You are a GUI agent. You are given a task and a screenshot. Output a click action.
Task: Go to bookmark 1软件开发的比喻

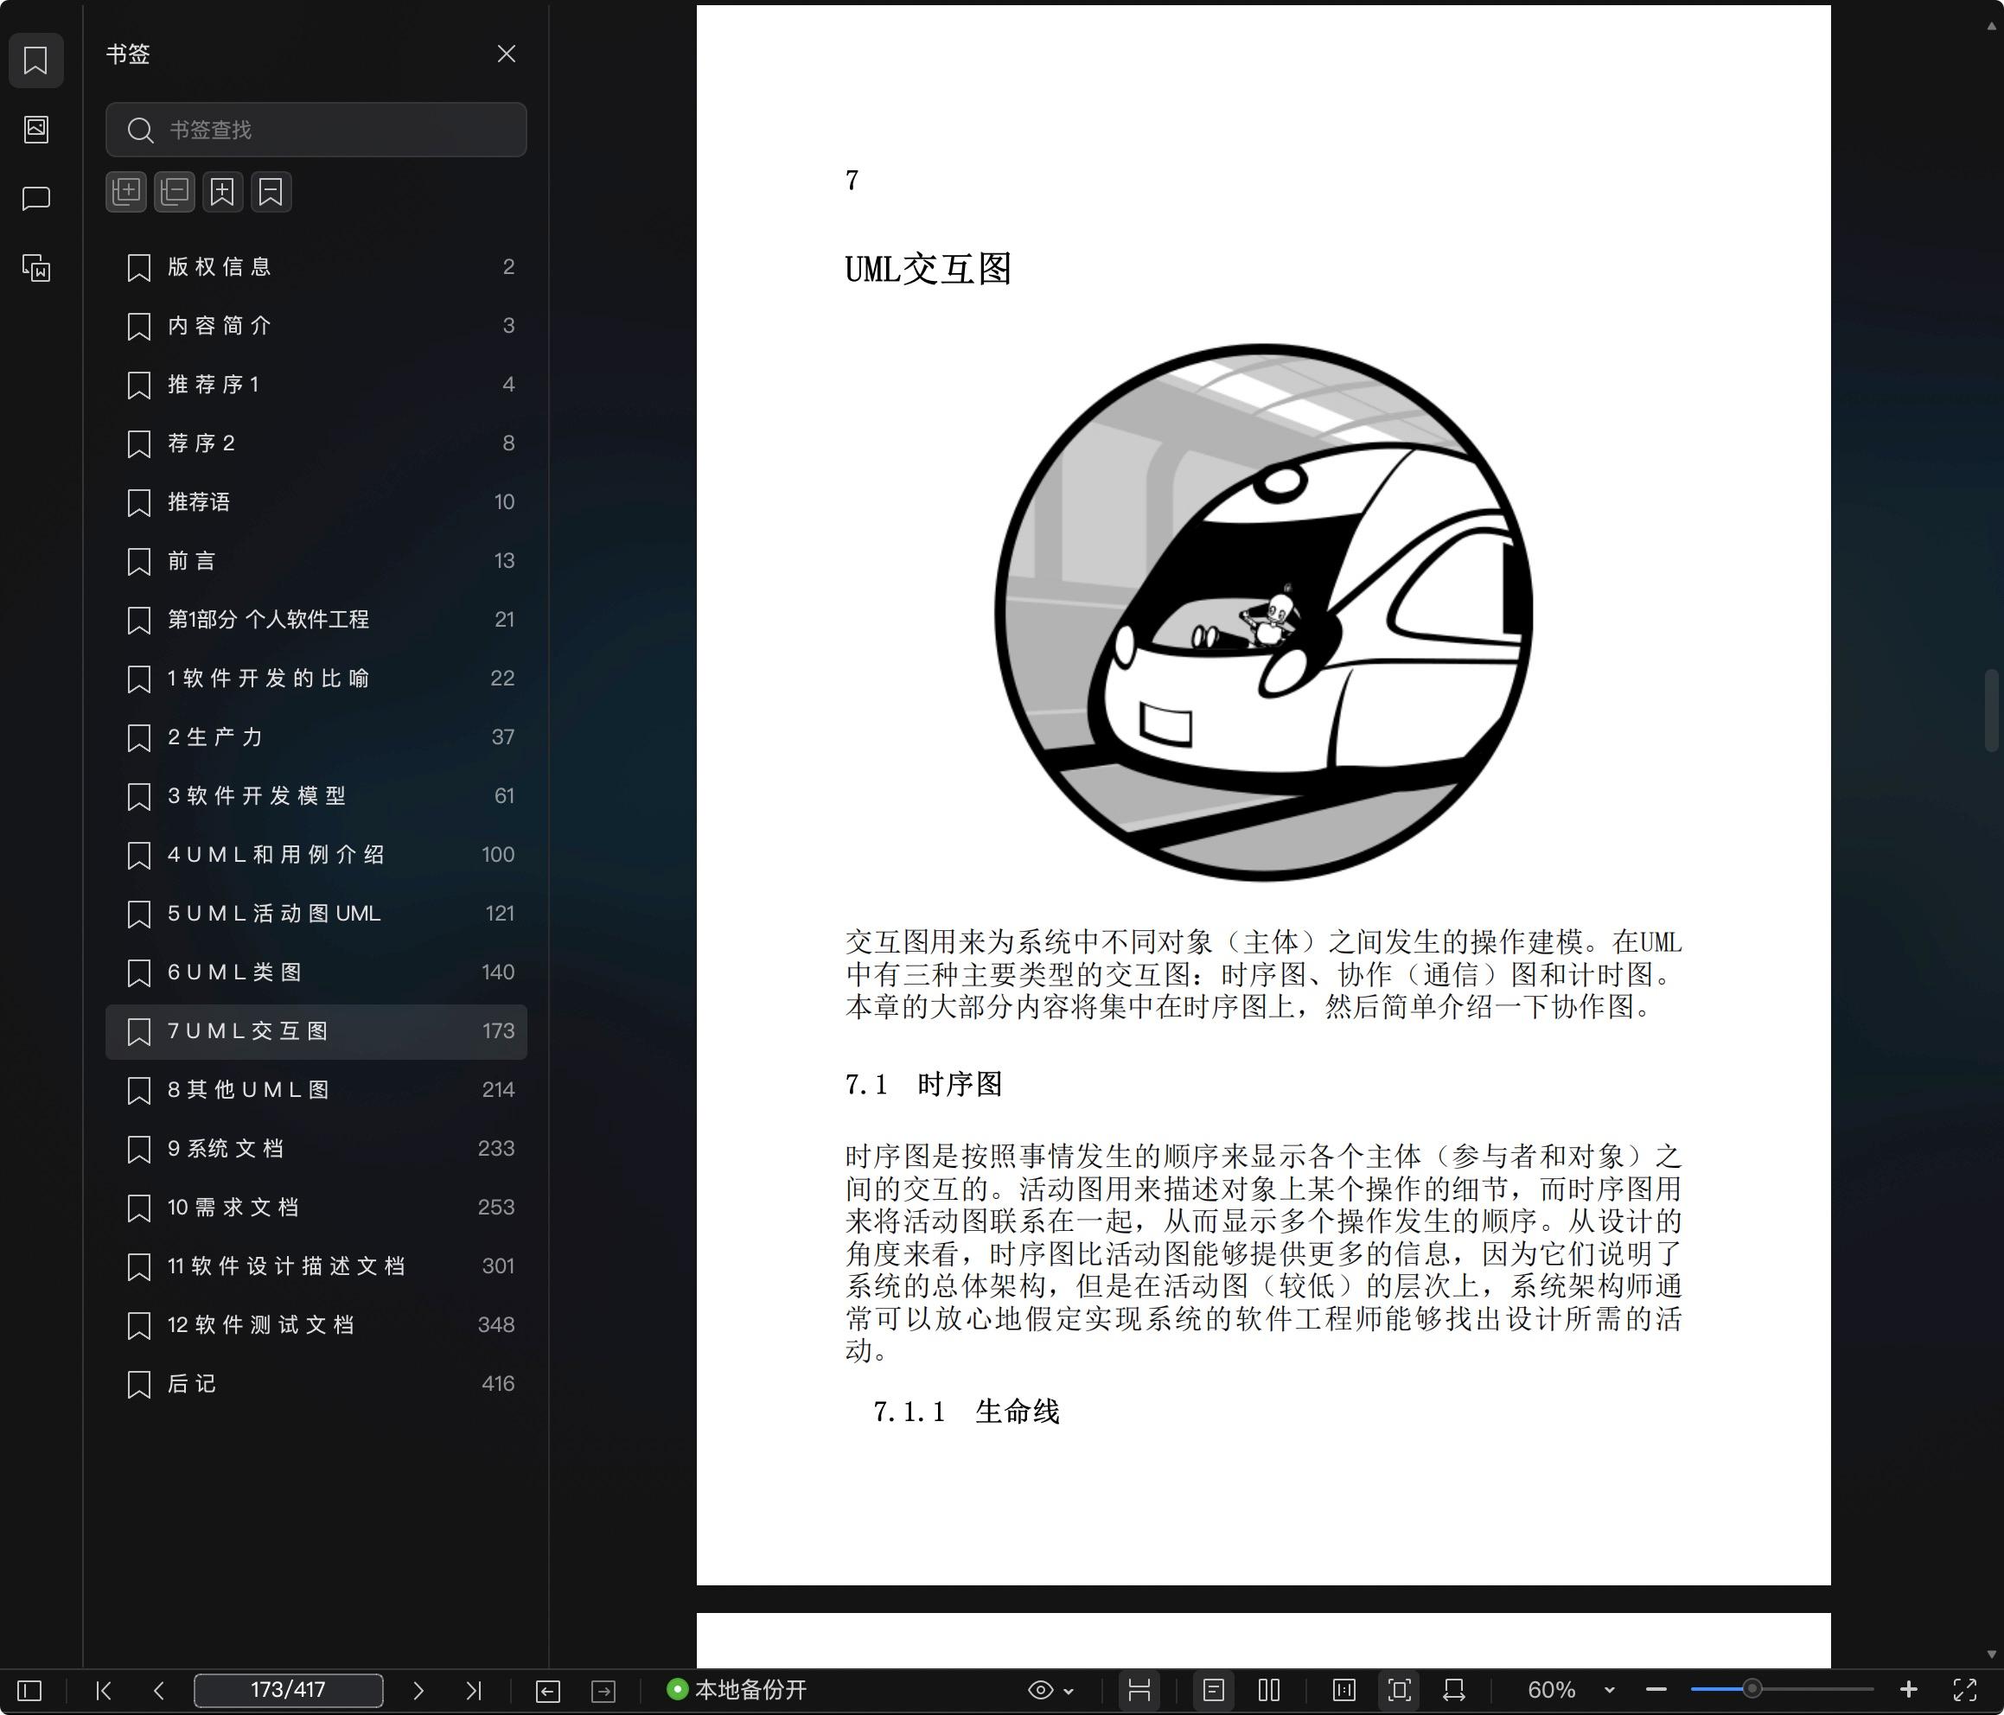pos(316,678)
